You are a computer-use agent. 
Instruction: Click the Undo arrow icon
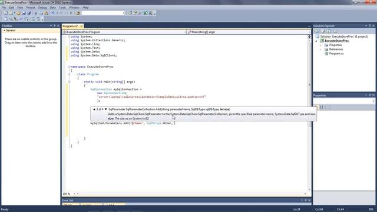pos(53,13)
